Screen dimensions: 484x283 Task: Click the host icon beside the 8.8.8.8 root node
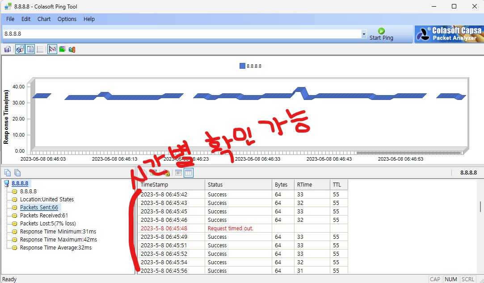[x=7, y=183]
